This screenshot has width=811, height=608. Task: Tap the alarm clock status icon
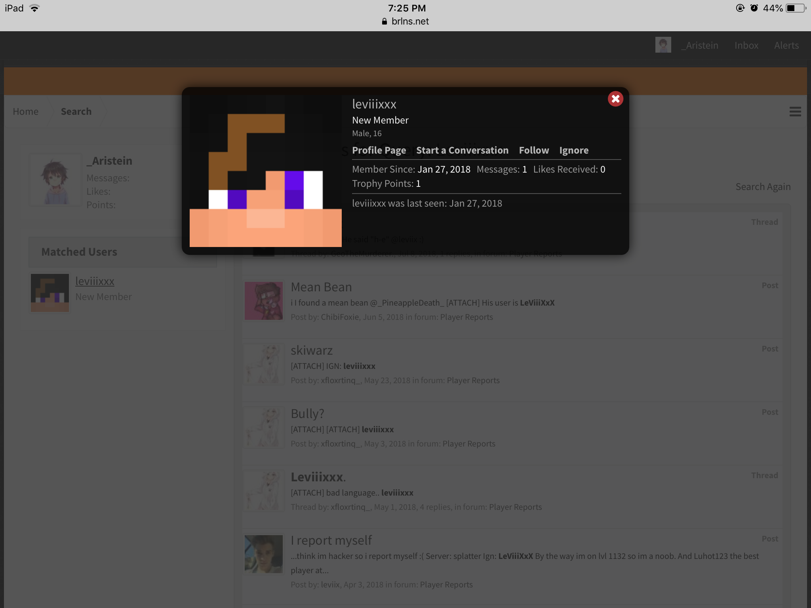tap(754, 8)
